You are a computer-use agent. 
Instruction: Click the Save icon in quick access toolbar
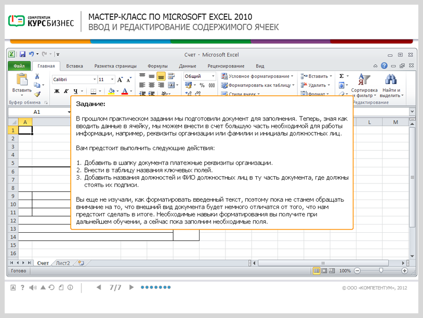coord(22,54)
